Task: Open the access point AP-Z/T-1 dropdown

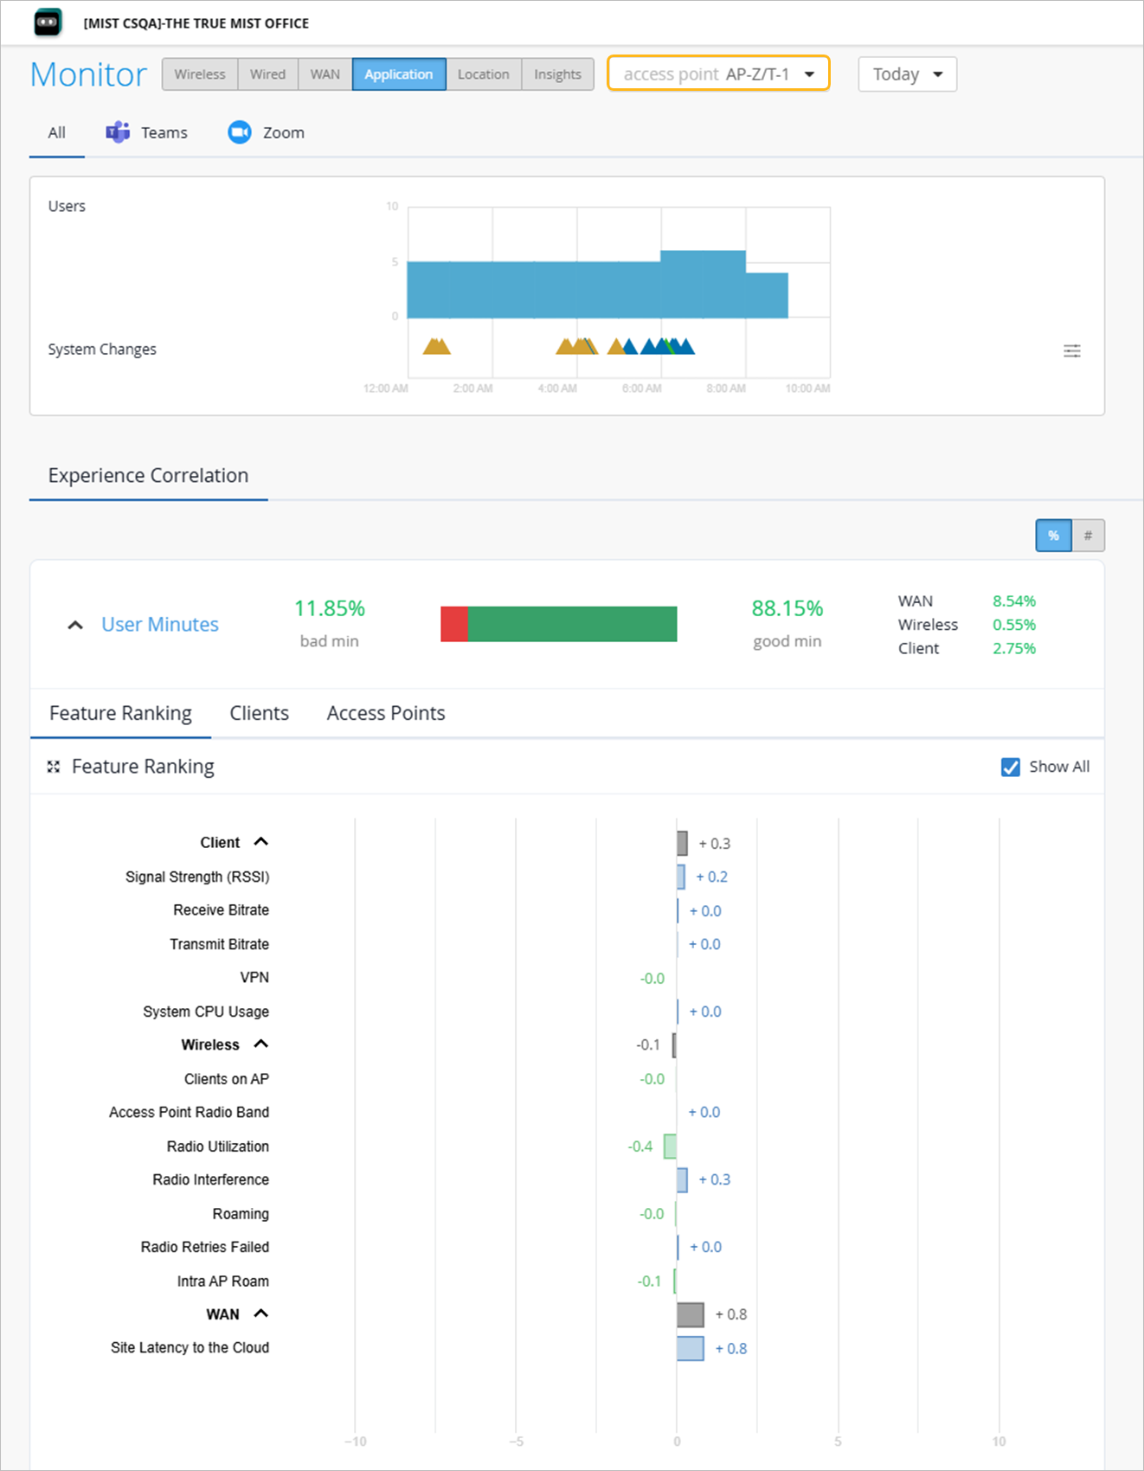Action: [718, 74]
